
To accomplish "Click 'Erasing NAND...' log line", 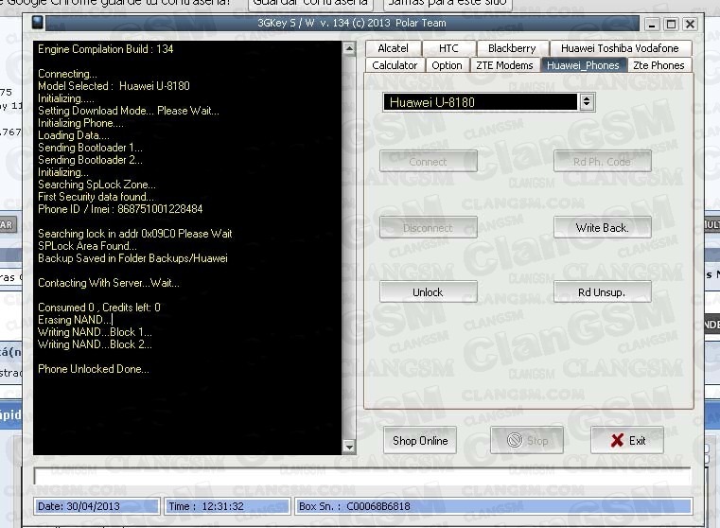I will (x=75, y=320).
